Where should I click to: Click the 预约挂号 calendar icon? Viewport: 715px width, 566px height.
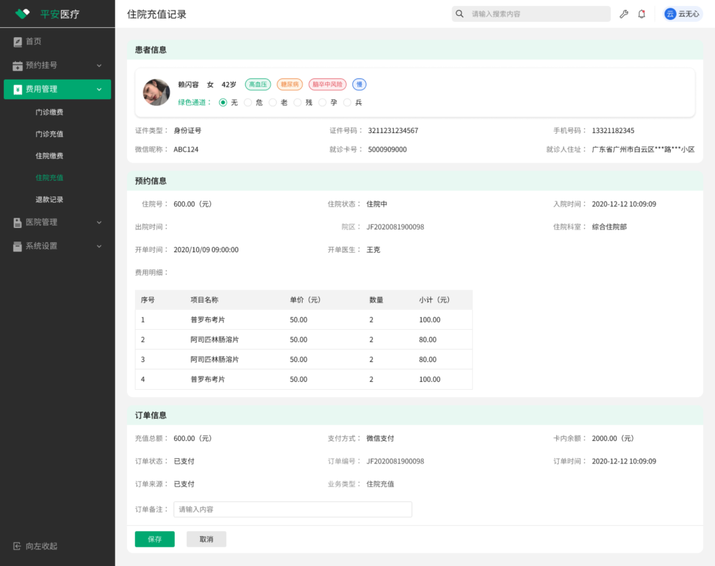(18, 66)
